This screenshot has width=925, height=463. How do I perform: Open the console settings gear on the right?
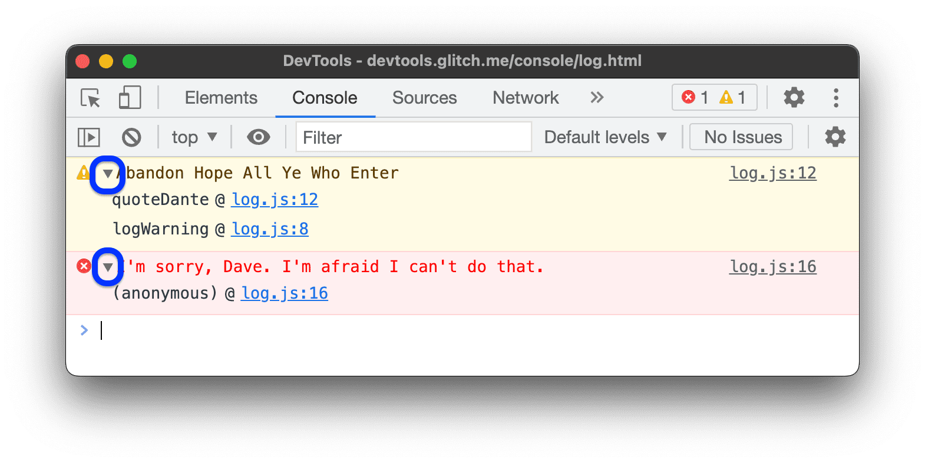pos(835,137)
